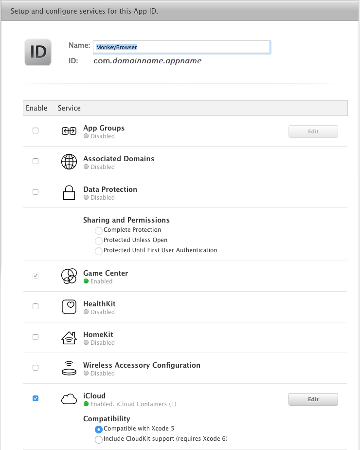This screenshot has height=450, width=360.
Task: Enable the HealthKit checkbox
Action: 35,306
